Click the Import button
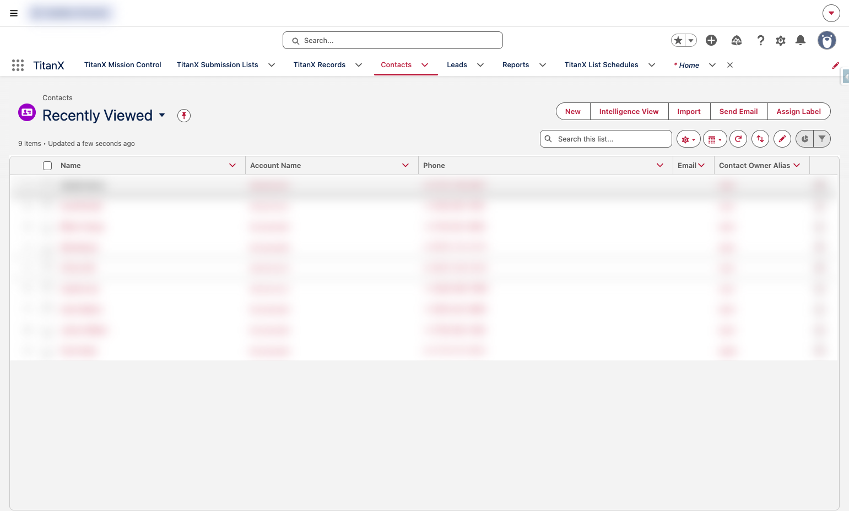This screenshot has height=511, width=849. [x=689, y=111]
